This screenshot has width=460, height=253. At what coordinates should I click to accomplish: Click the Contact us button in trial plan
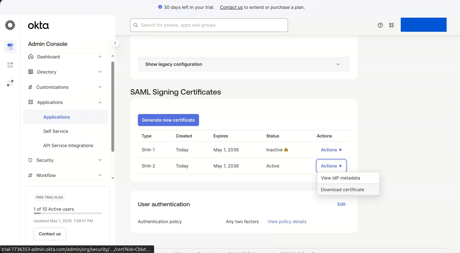coord(50,234)
